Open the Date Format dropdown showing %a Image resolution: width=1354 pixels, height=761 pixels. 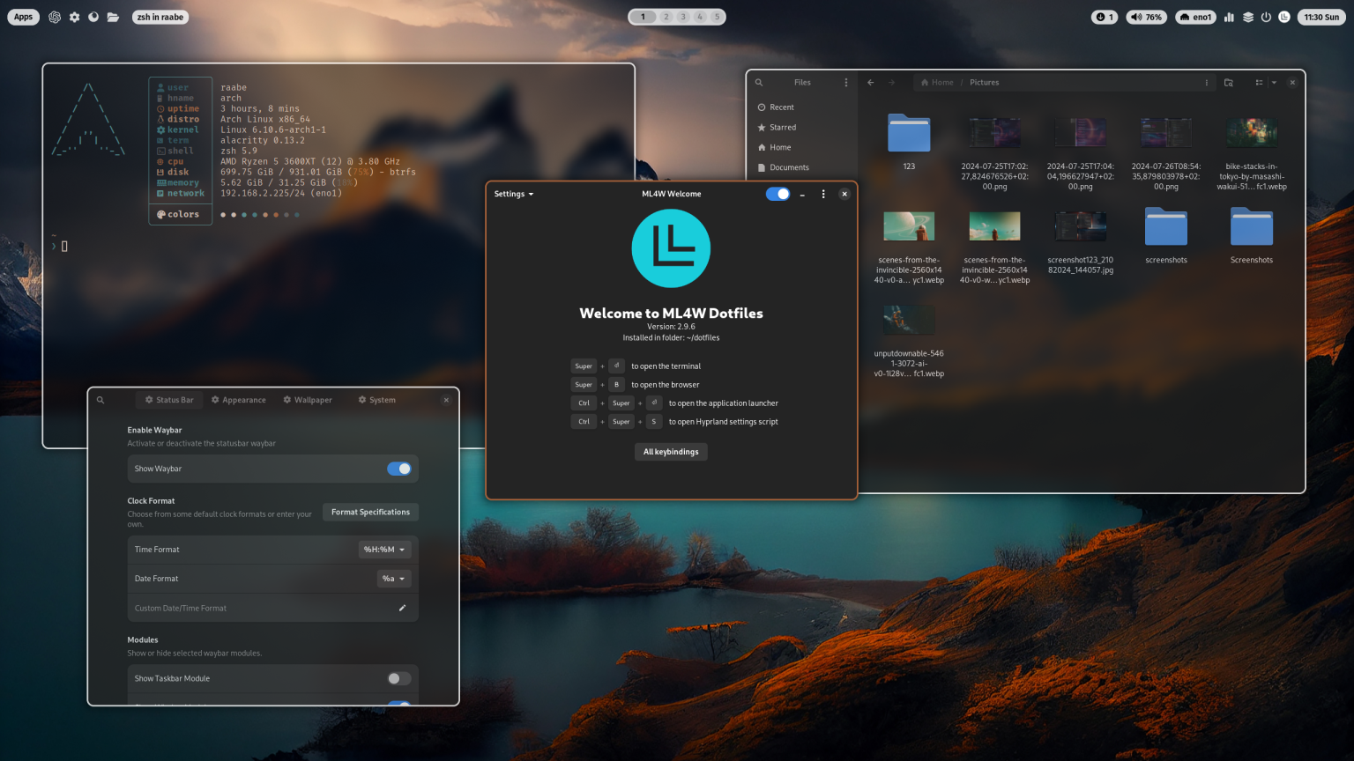click(393, 579)
